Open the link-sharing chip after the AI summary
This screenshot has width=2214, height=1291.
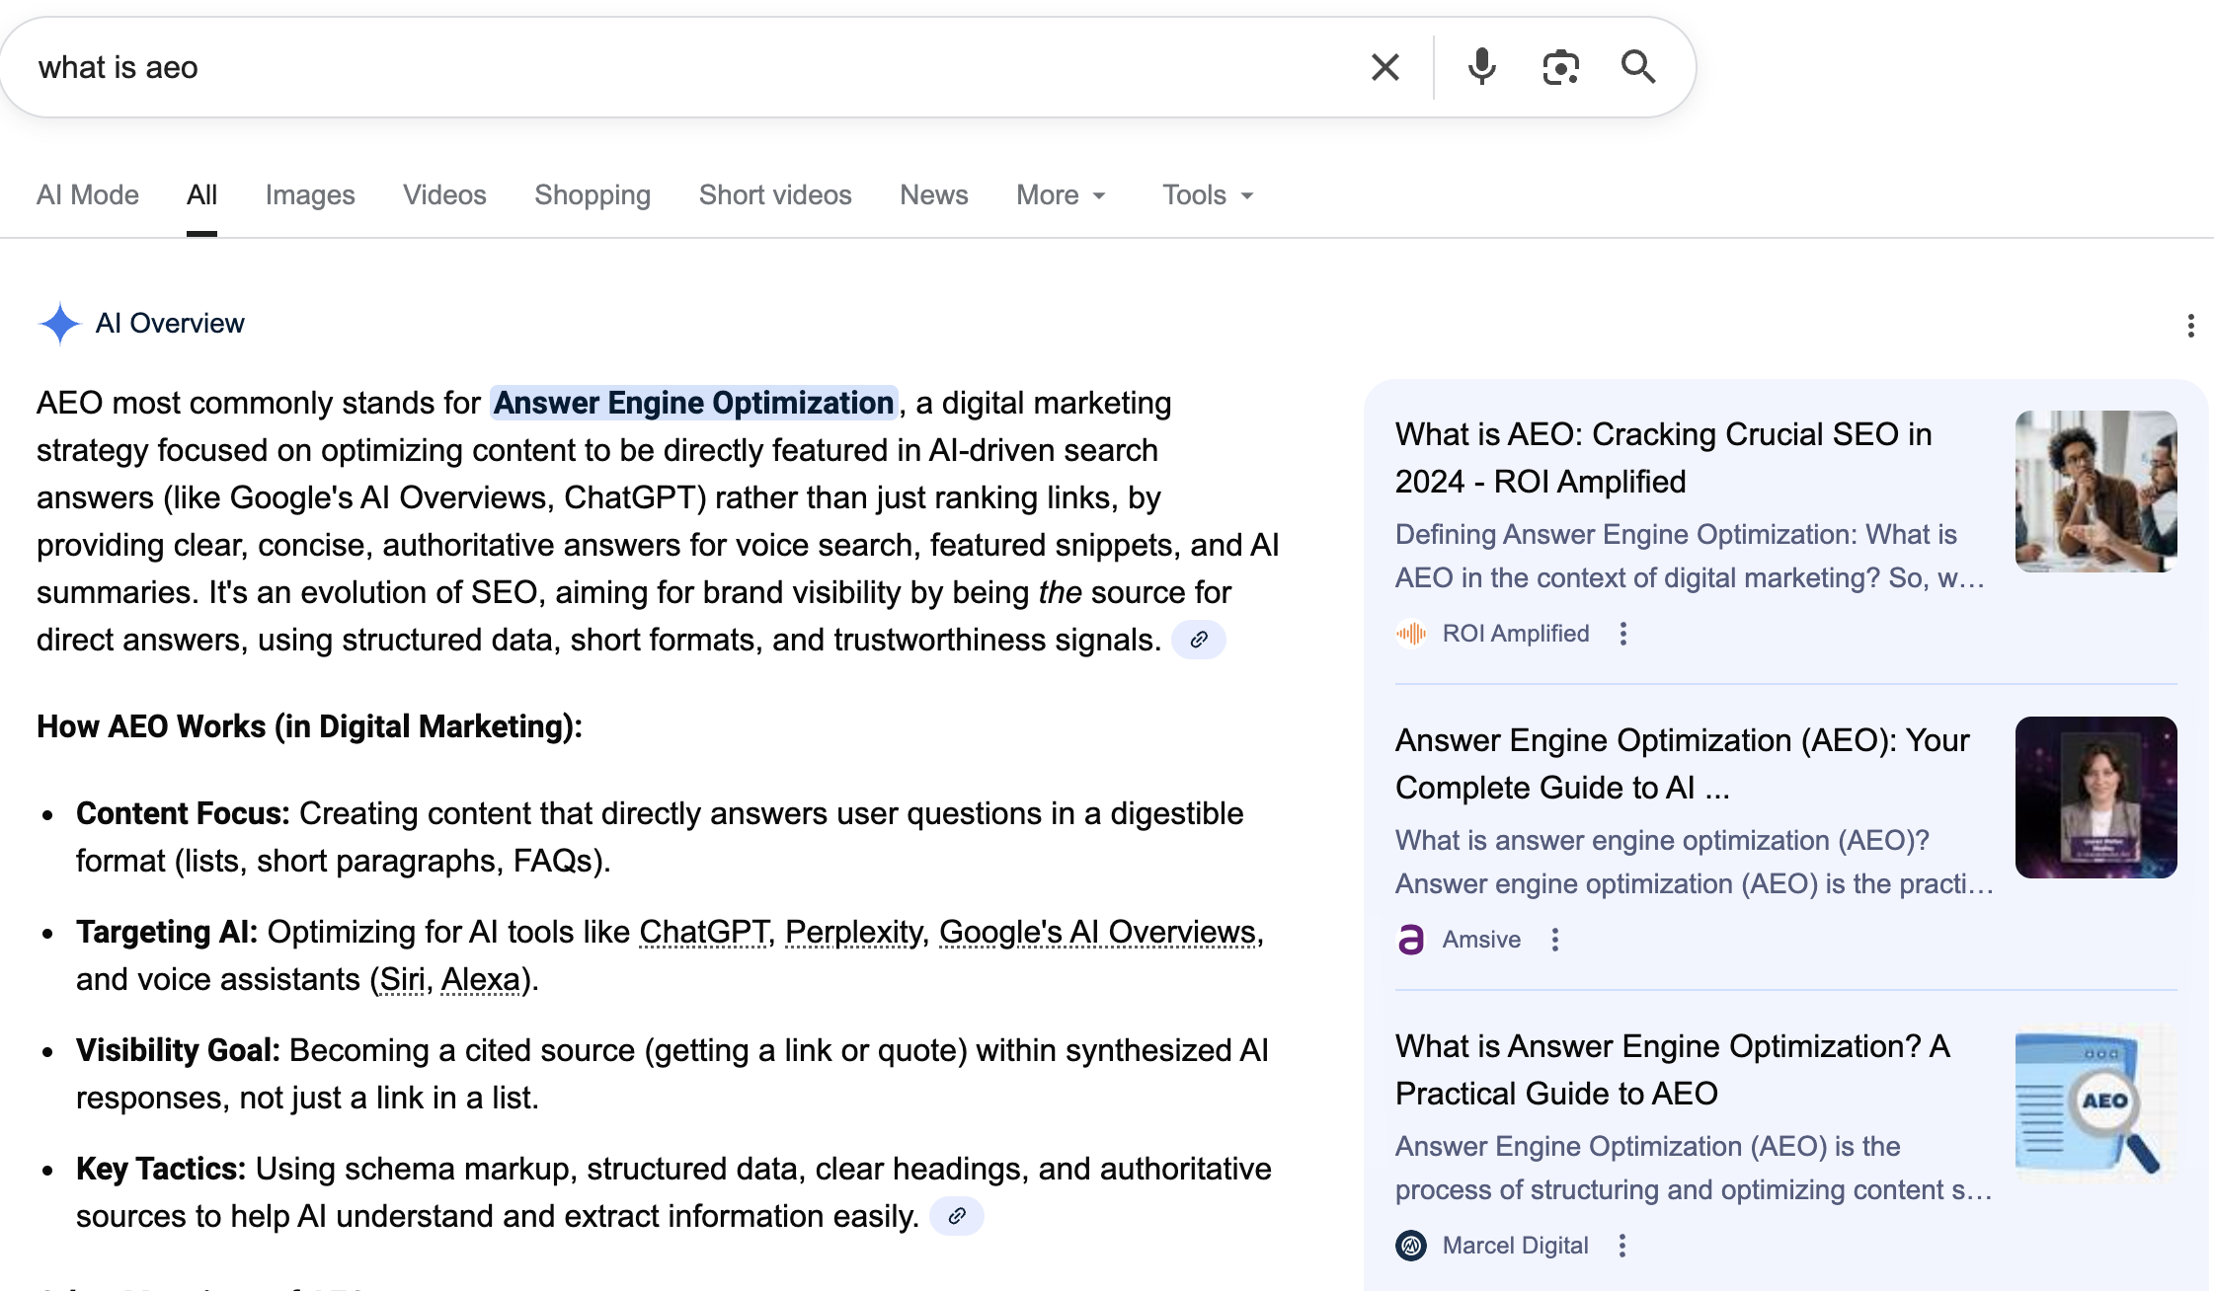1199,640
